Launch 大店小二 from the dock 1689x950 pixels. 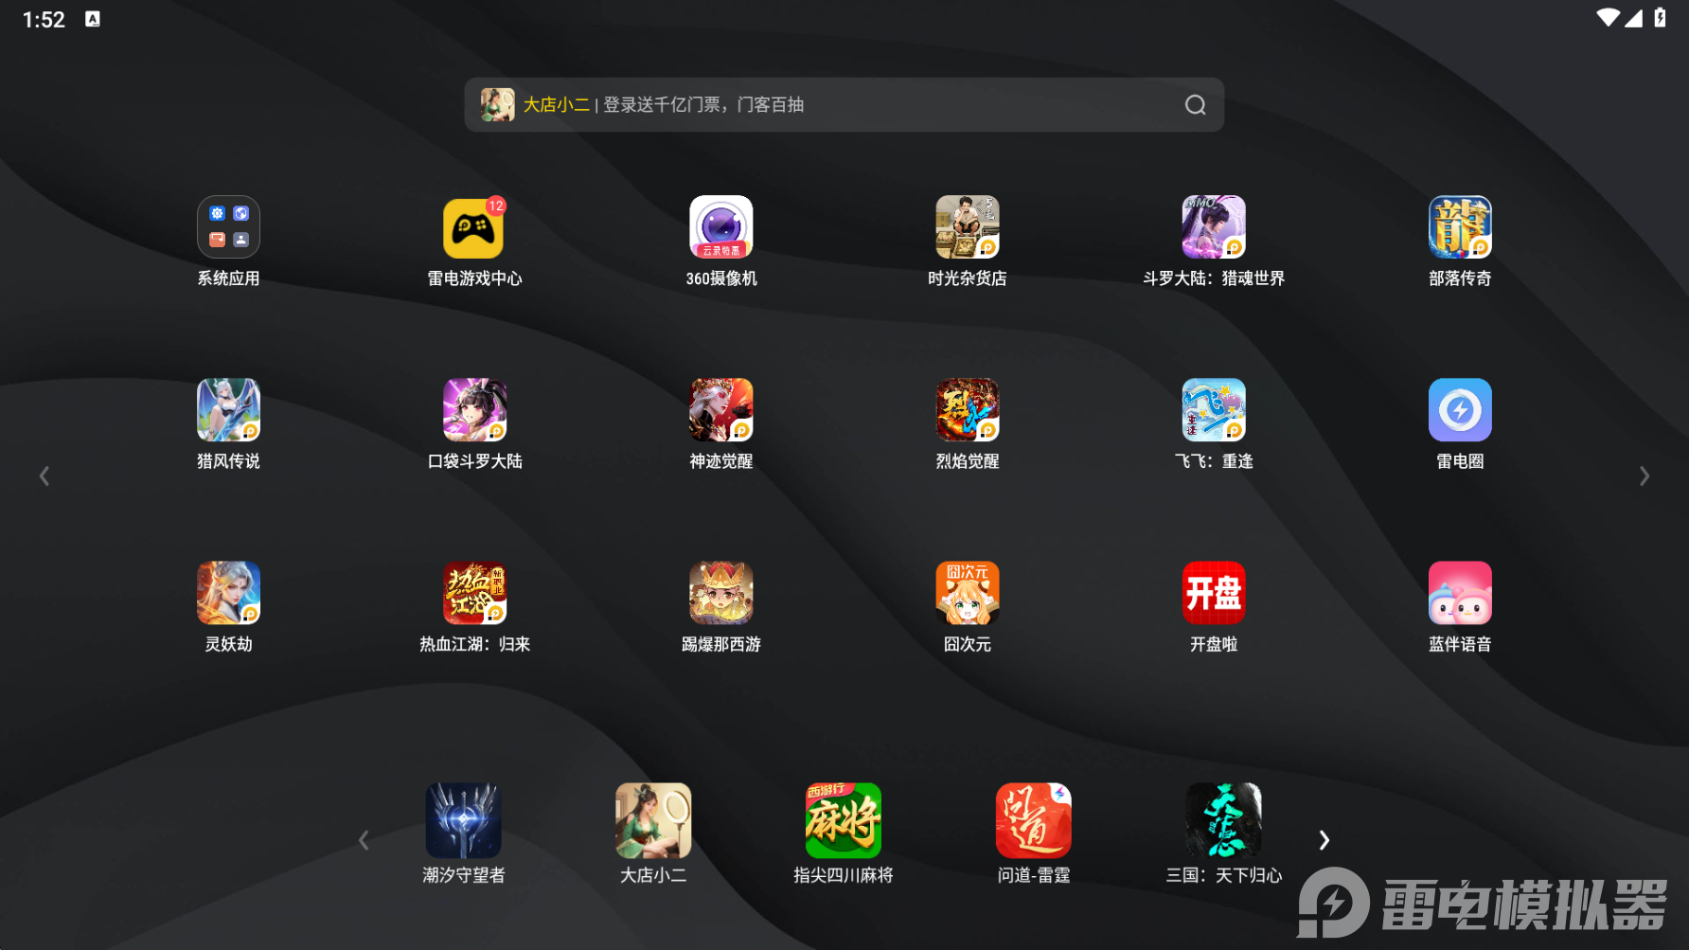coord(653,820)
